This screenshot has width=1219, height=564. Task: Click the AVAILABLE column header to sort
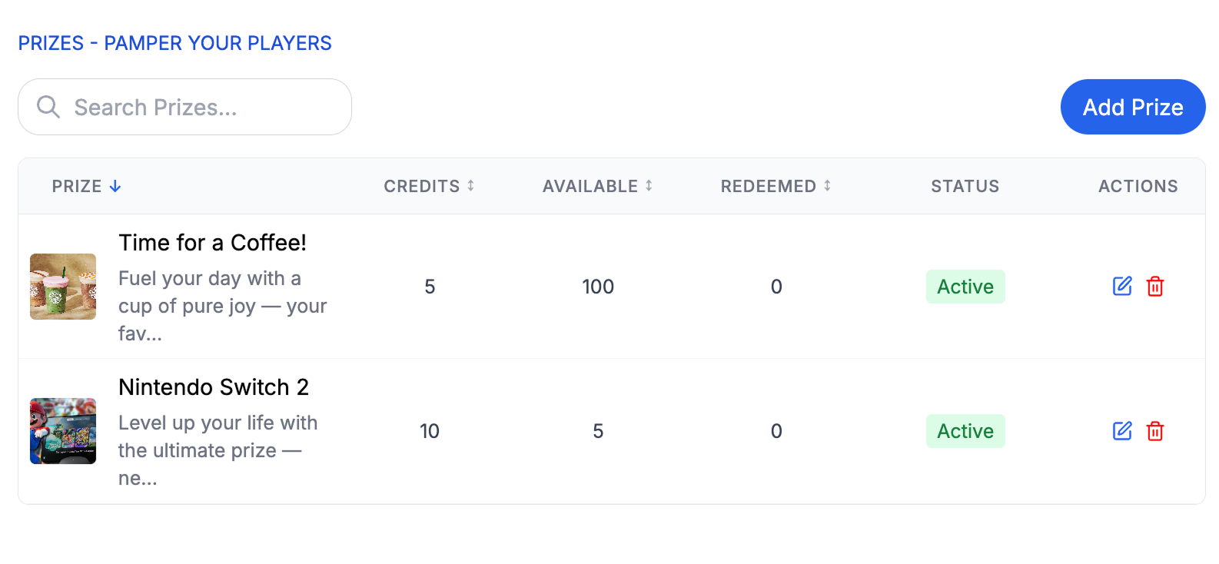589,185
